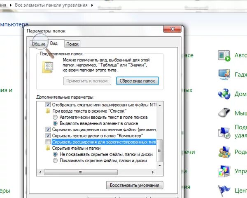Toggle Скрывать пустые диски checkbox
Screen dimensions: 247x198
point(48,136)
